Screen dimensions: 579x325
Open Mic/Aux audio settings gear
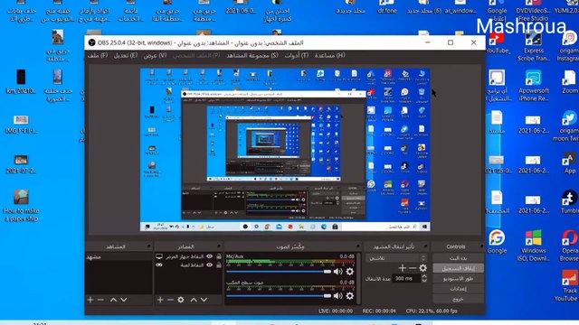point(350,272)
